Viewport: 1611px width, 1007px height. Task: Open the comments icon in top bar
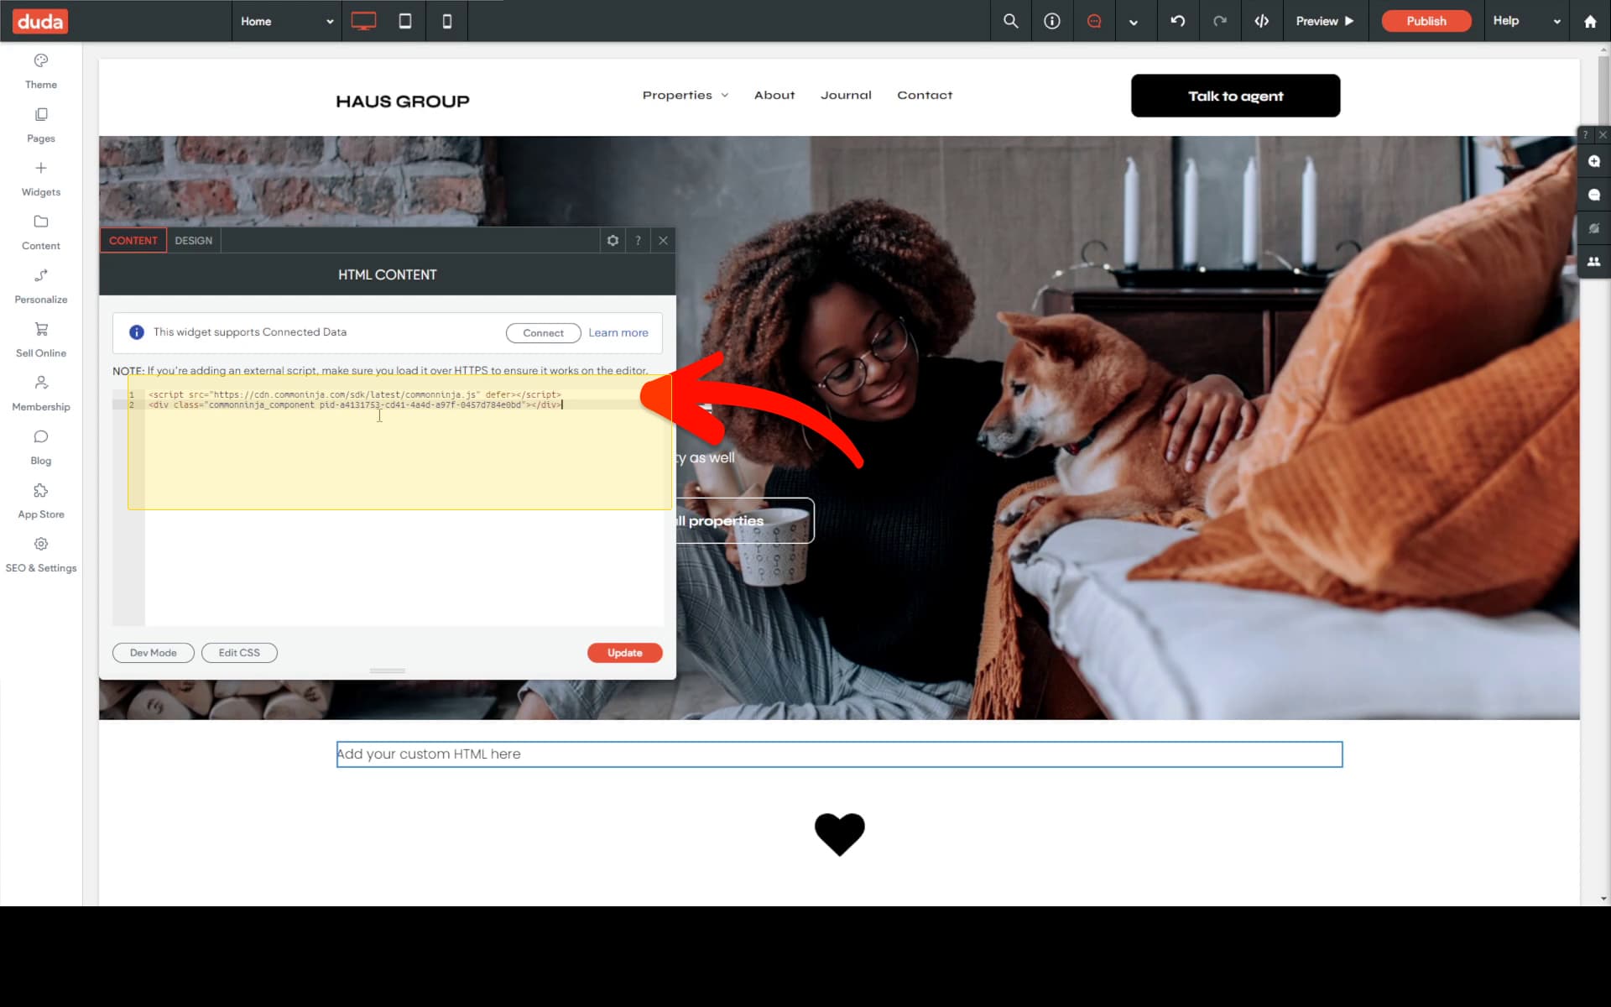click(x=1093, y=21)
